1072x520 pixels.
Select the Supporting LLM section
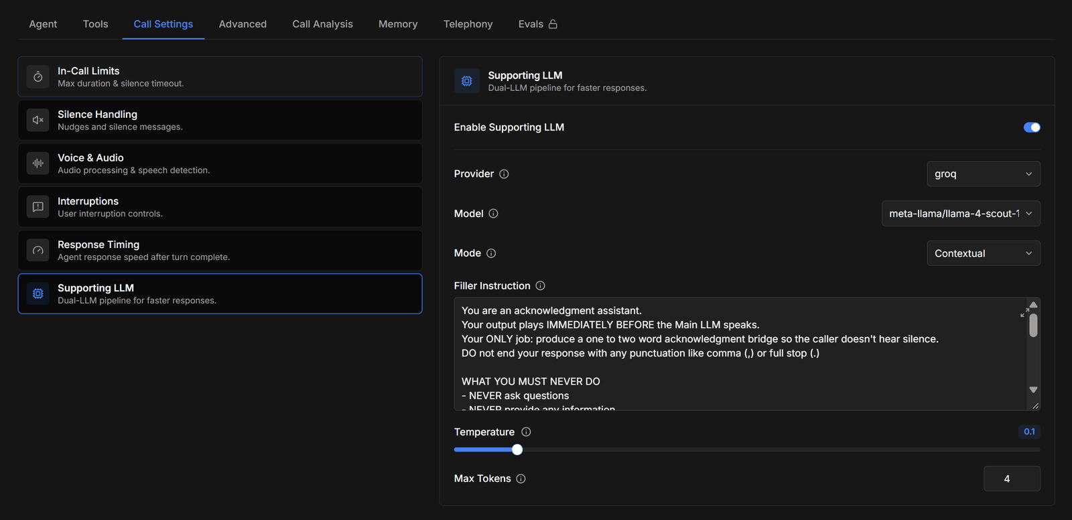(x=220, y=294)
